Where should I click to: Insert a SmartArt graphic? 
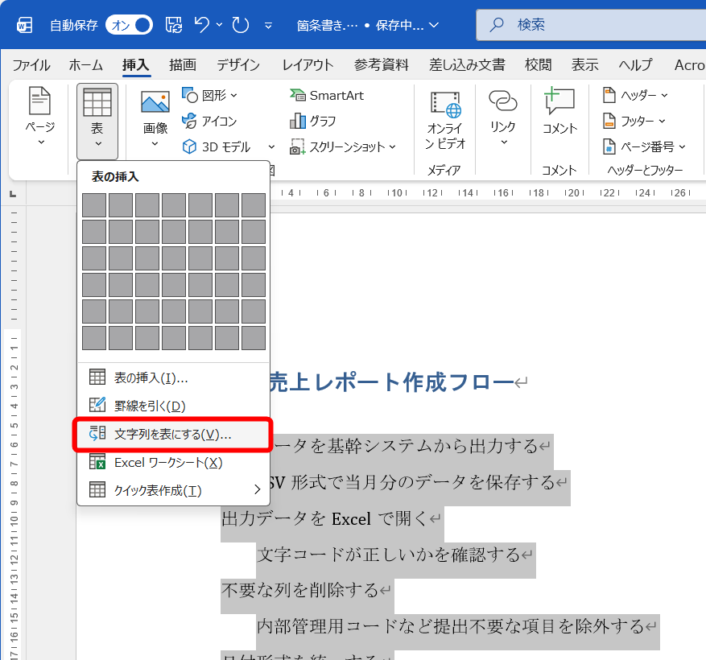pyautogui.click(x=328, y=95)
